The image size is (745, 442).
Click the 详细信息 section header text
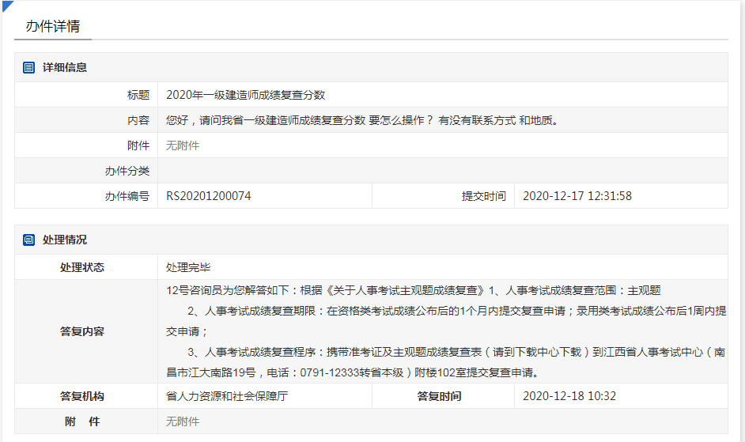pos(65,68)
